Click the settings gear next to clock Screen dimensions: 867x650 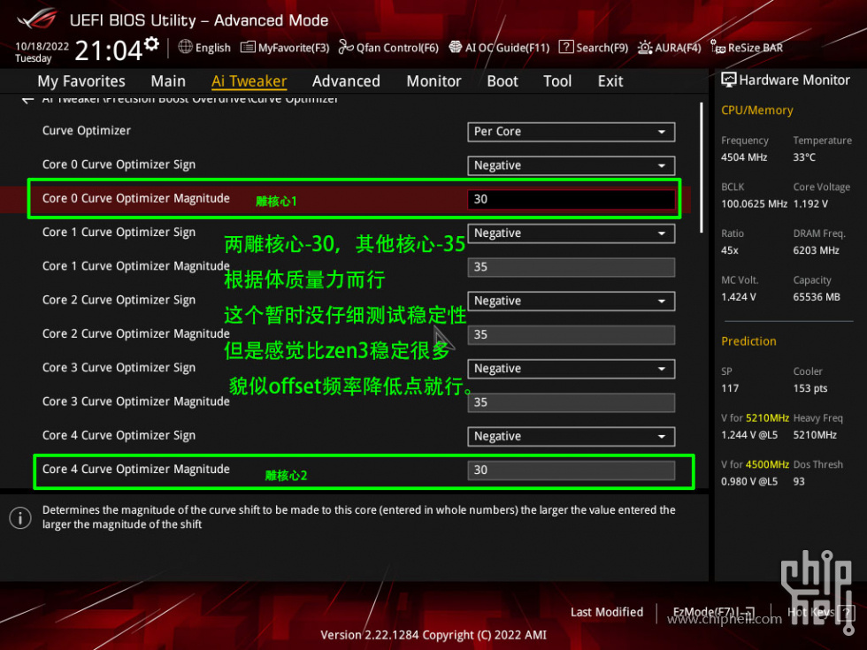point(151,43)
